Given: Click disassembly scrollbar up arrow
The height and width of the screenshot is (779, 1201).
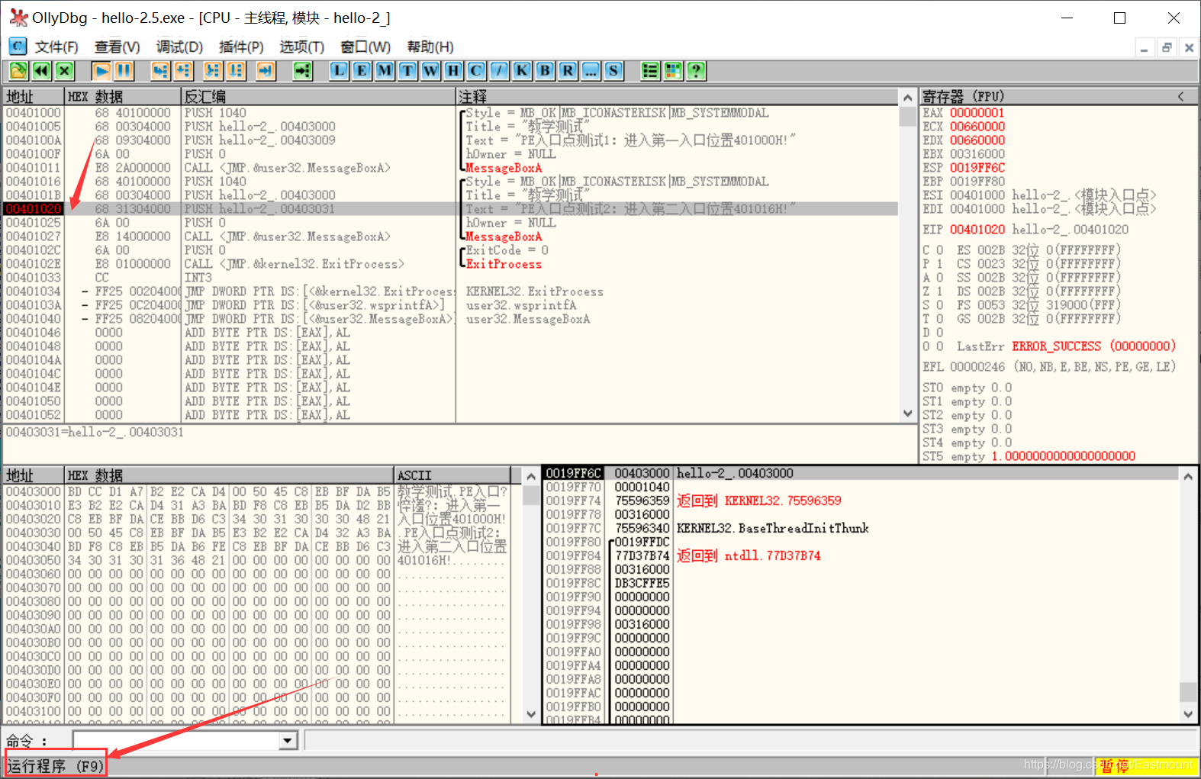Looking at the screenshot, I should pos(907,98).
